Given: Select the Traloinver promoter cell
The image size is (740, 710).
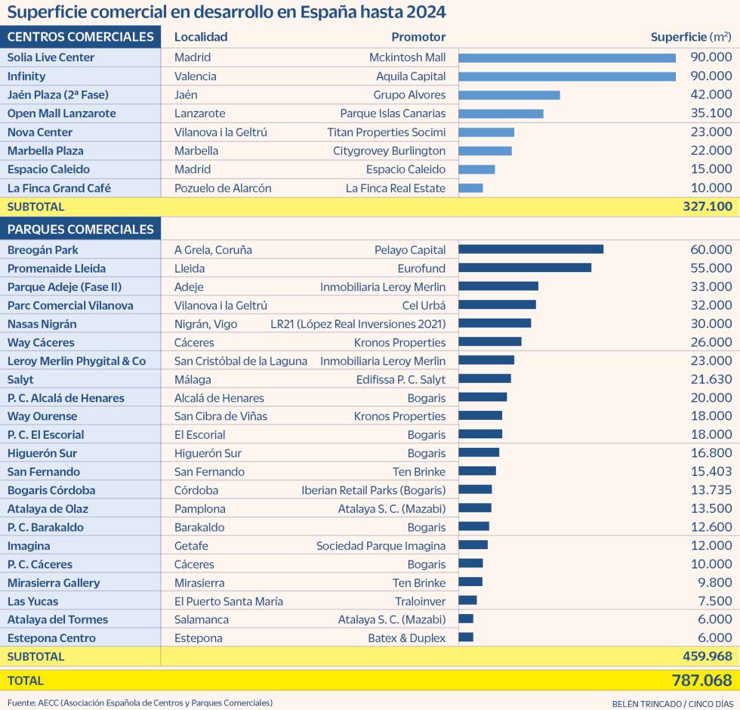Looking at the screenshot, I should click(x=421, y=601).
